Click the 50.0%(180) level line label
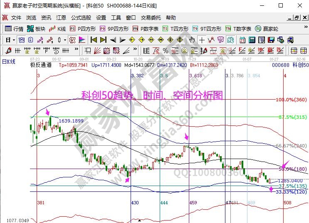 (292, 169)
